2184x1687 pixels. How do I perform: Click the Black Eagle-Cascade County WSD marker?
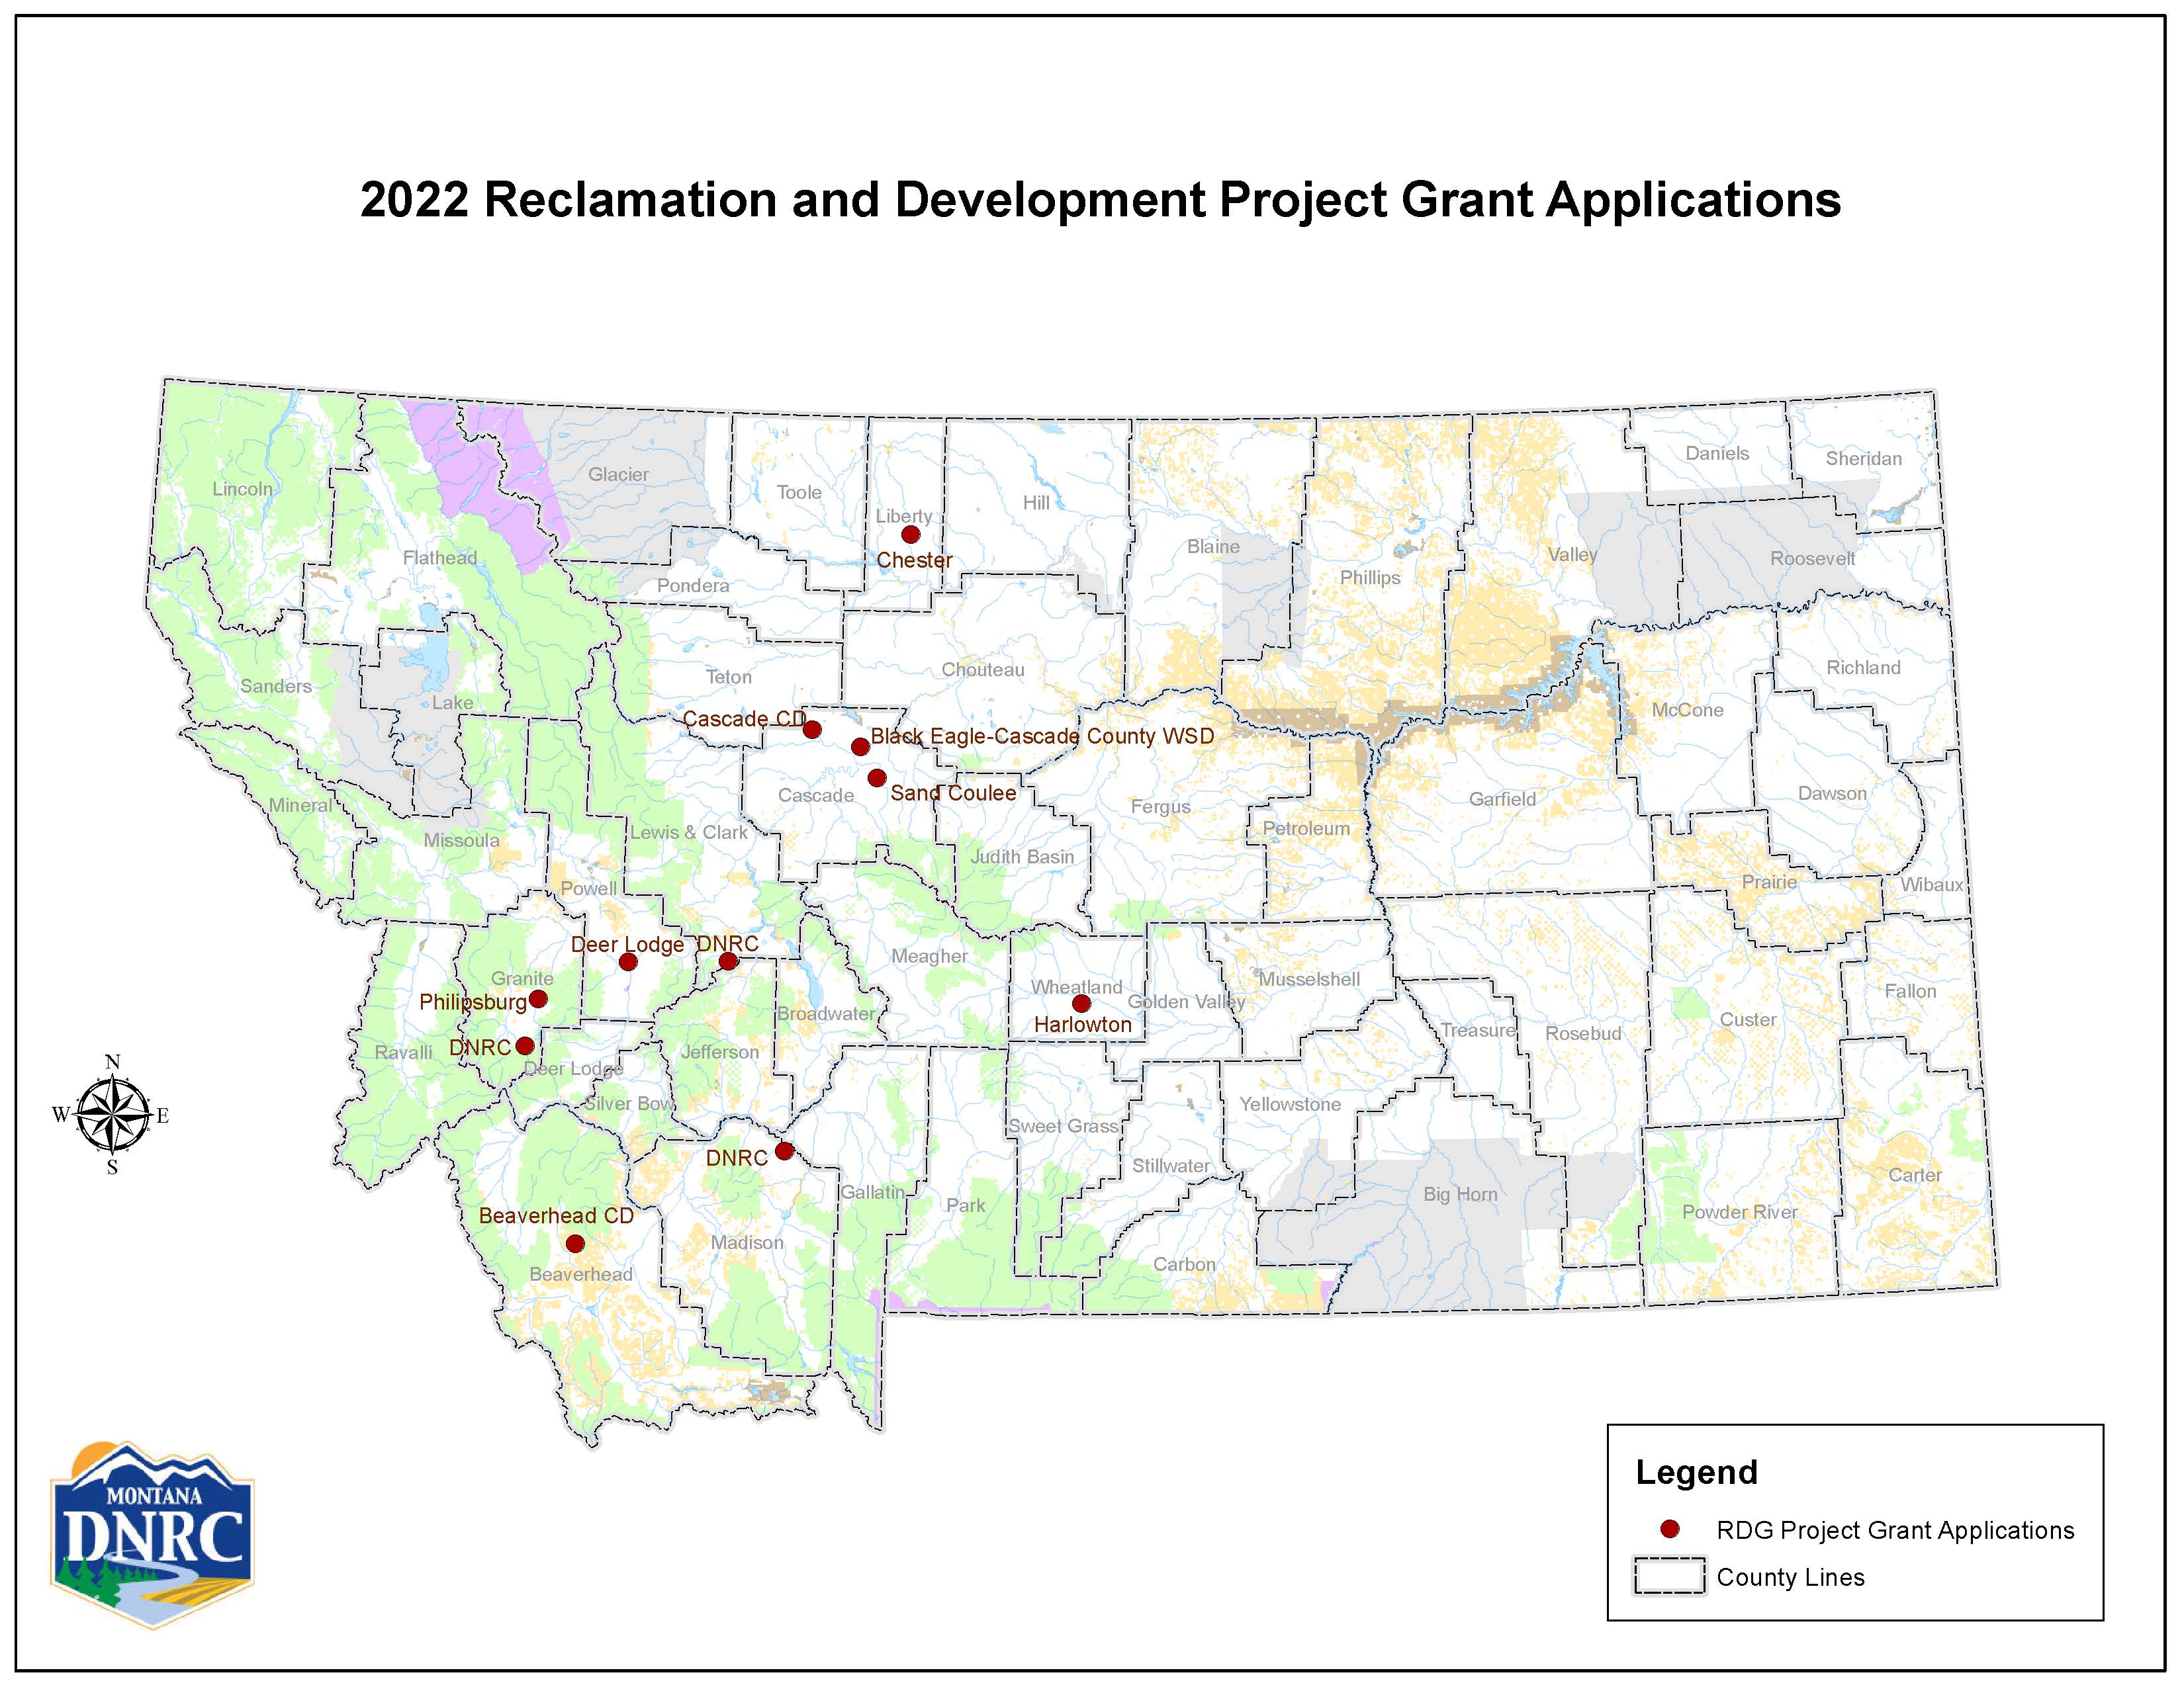[x=860, y=746]
